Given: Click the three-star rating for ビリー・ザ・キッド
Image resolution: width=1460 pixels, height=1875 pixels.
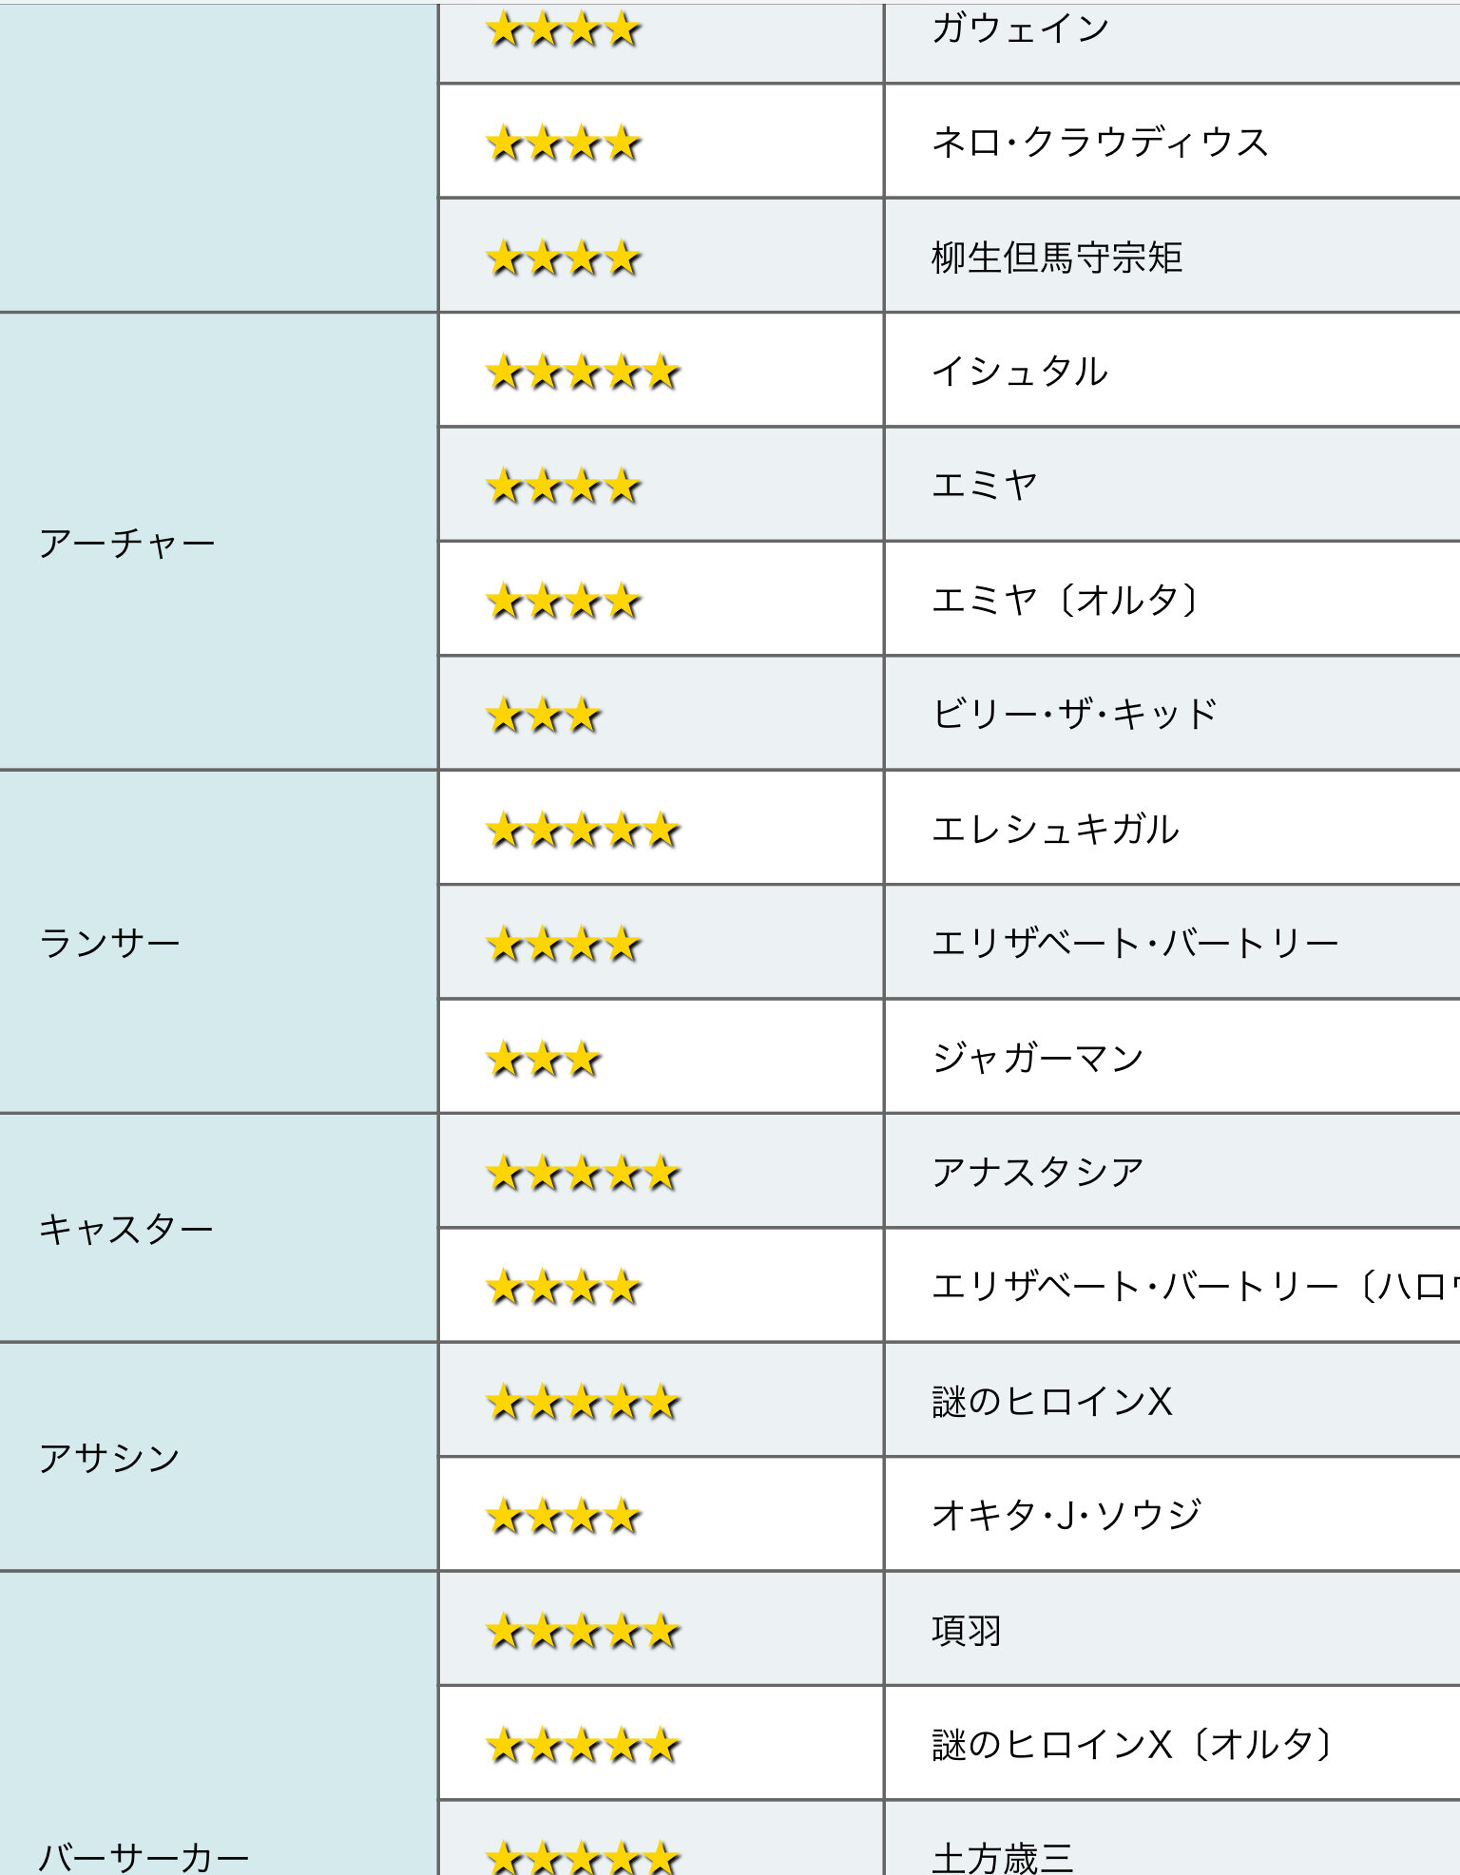Looking at the screenshot, I should pos(543,716).
